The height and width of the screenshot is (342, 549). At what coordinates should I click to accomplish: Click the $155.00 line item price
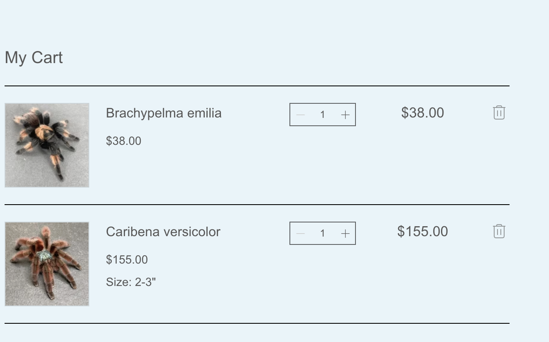tap(423, 232)
